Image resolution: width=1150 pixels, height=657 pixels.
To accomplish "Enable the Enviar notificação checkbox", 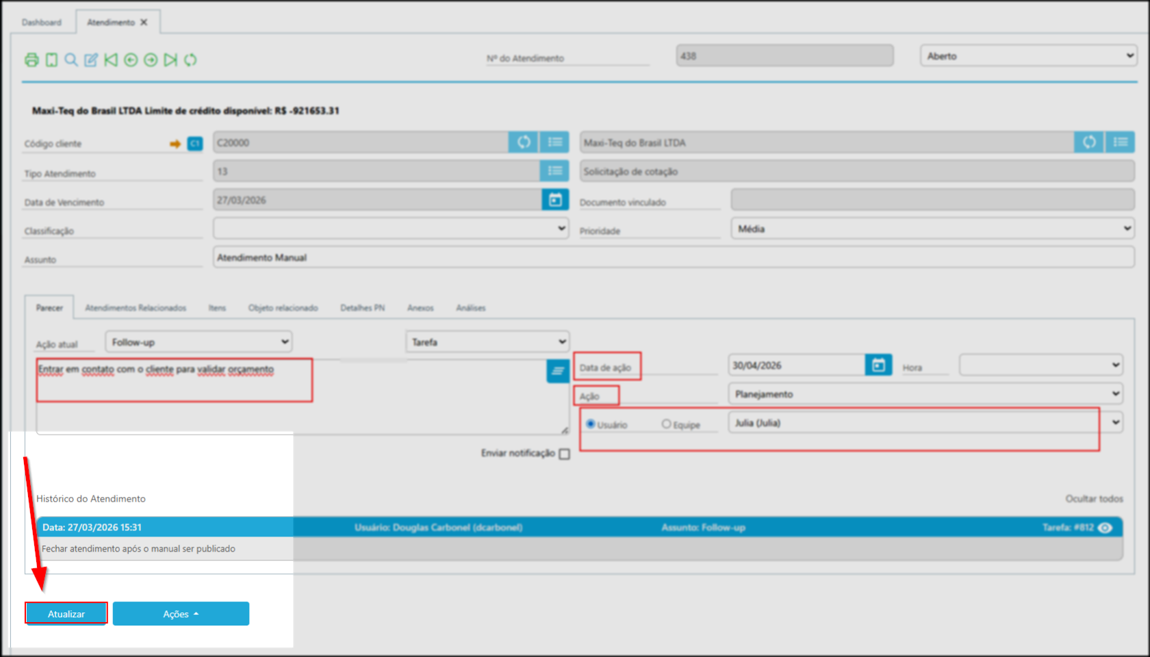I will (x=564, y=454).
